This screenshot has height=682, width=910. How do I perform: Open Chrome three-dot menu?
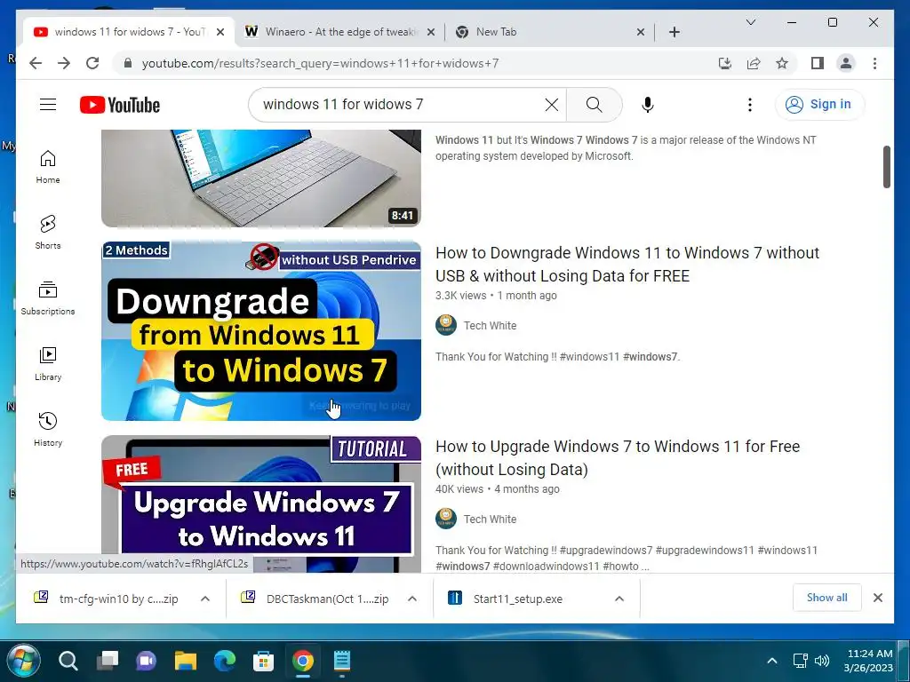[874, 63]
